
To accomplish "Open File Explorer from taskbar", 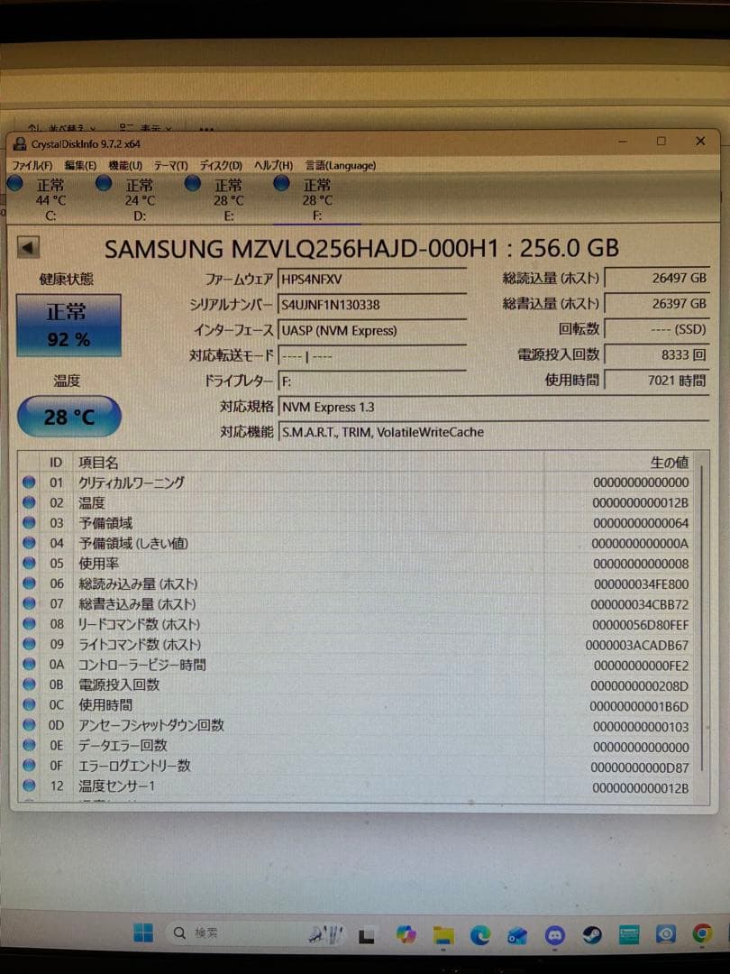I will (x=443, y=934).
